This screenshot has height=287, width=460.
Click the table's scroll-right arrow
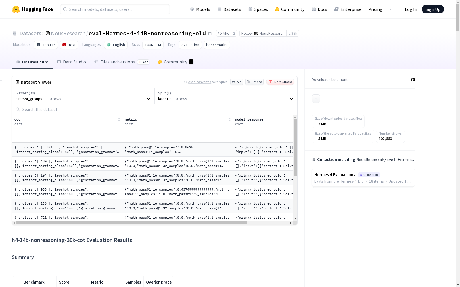291,223
